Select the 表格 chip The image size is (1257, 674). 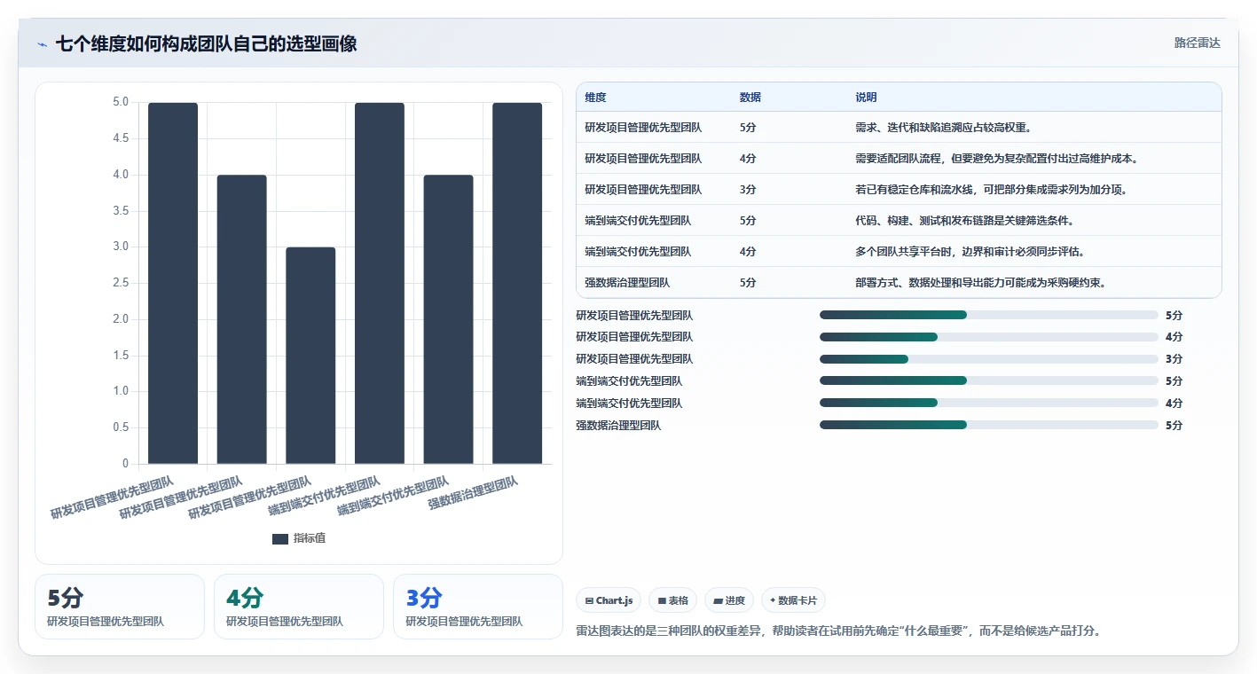pyautogui.click(x=673, y=600)
